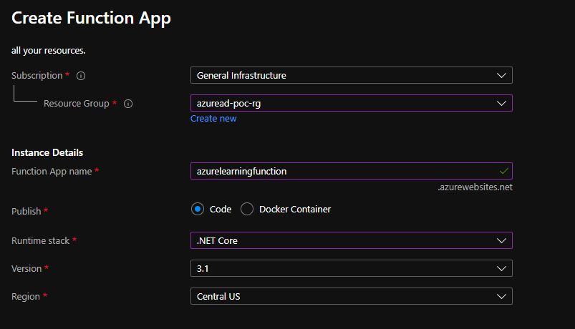Screen dimensions: 575x329
Task: Click the Subscription dropdown chevron arrow
Action: click(x=502, y=75)
